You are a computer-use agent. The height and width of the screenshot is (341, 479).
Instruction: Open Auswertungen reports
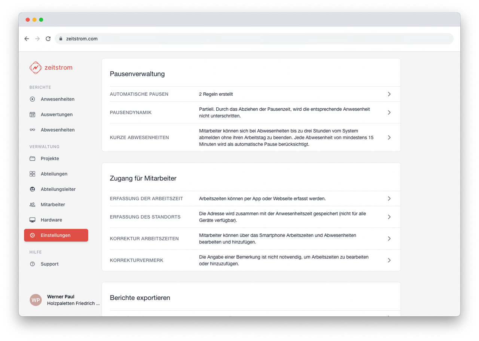click(57, 114)
